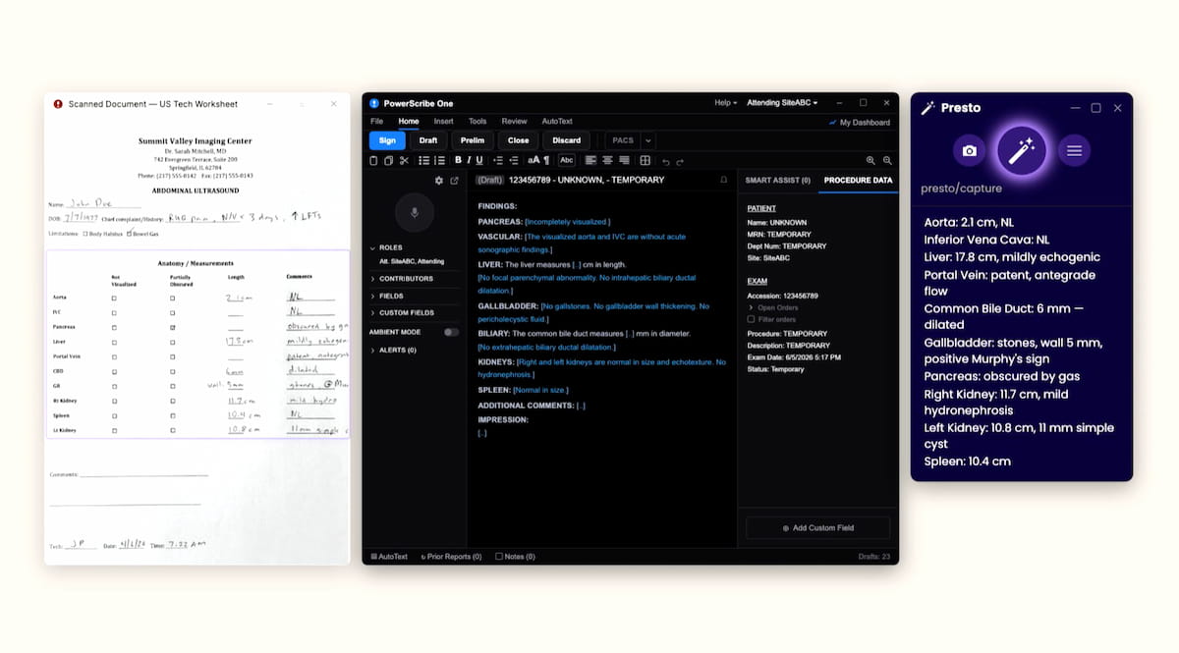Expand the Alerts (0) section
Viewport: 1179px width, 653px height.
pyautogui.click(x=393, y=350)
